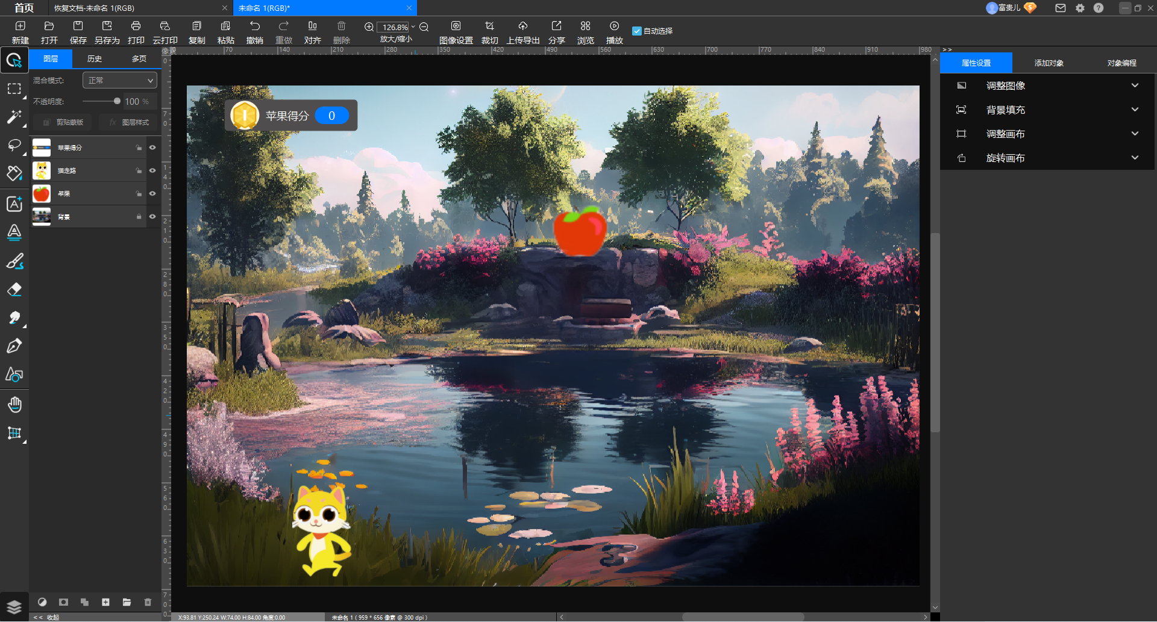The width and height of the screenshot is (1157, 622).
Task: Open the 混合模式 blend mode dropdown
Action: pos(119,80)
